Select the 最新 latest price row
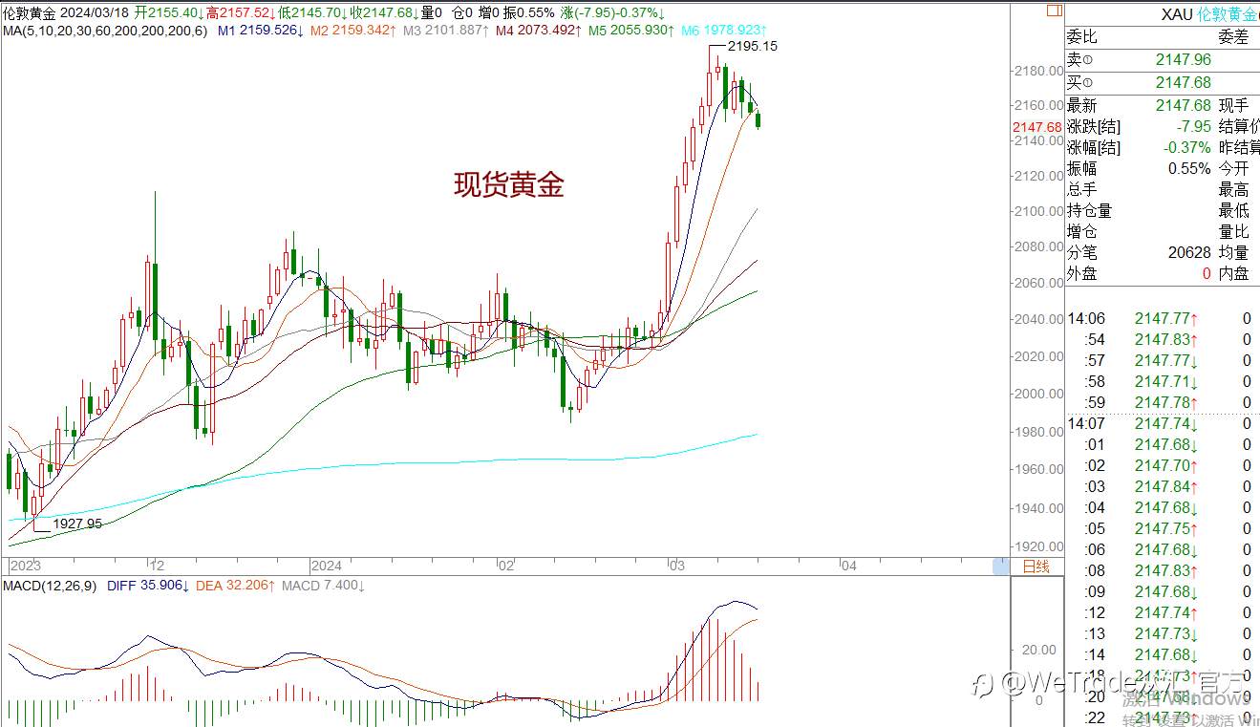The width and height of the screenshot is (1260, 727). 1139,105
